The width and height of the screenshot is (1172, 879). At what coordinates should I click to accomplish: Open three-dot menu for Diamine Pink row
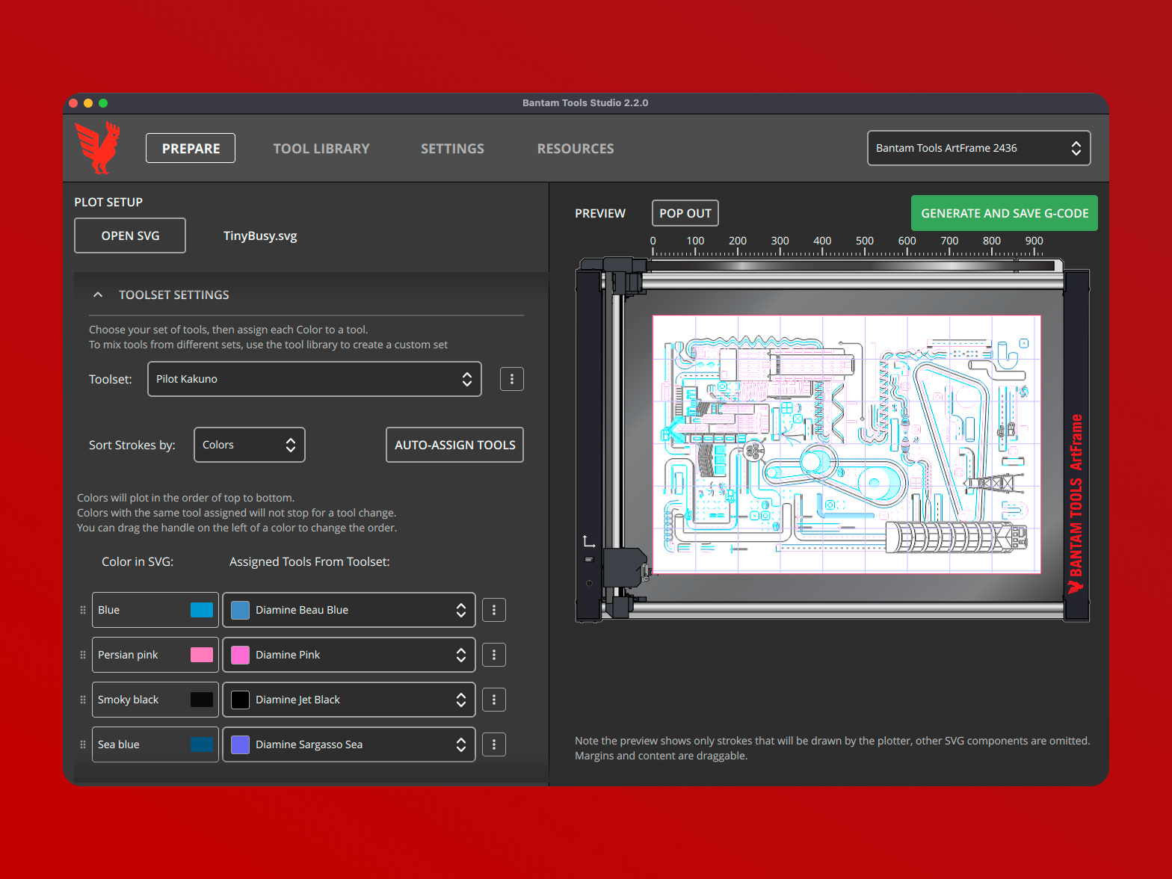click(x=493, y=655)
